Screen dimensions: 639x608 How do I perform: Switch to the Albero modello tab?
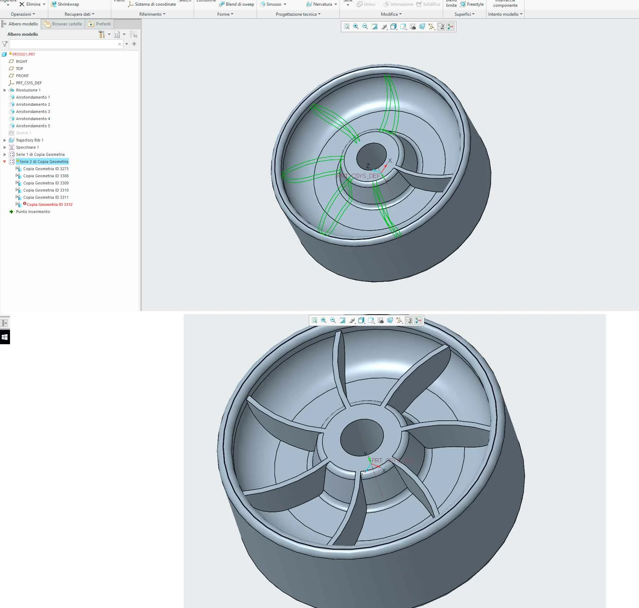(20, 24)
